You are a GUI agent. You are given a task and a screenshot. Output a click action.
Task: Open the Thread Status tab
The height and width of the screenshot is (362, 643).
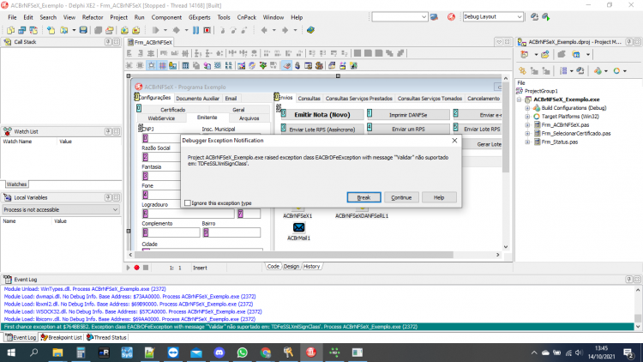tap(106, 337)
